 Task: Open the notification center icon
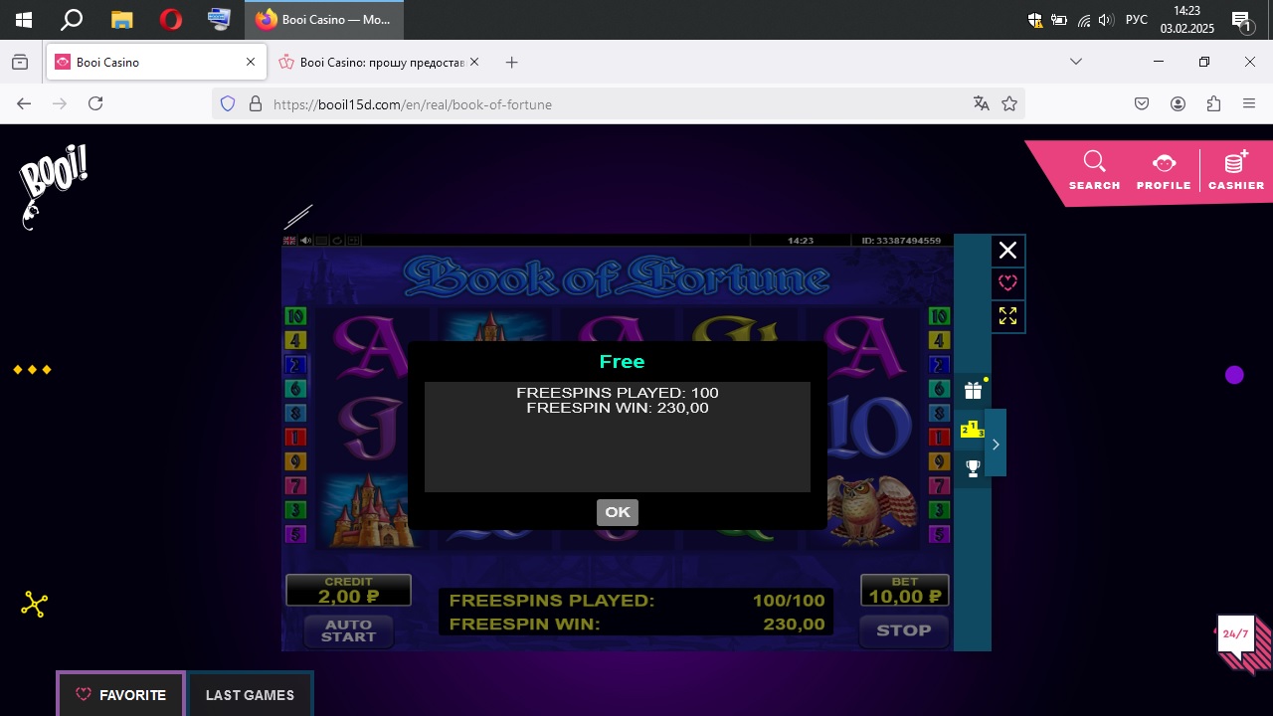[x=1241, y=20]
